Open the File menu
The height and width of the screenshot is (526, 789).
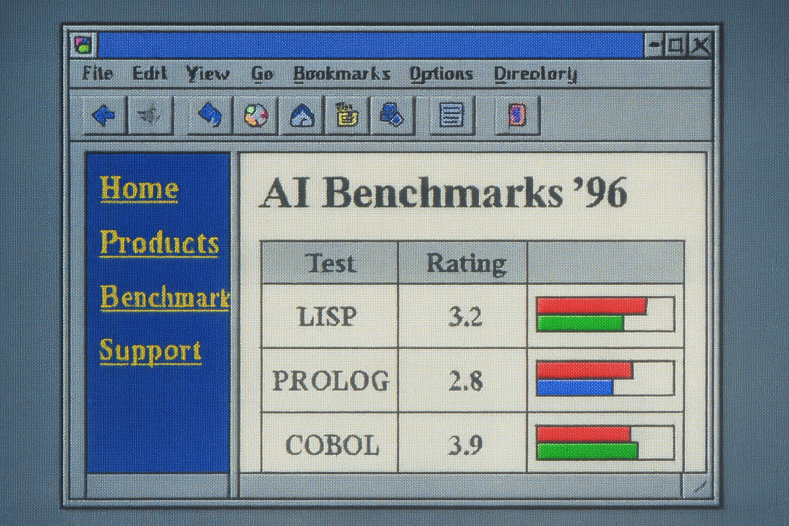tap(97, 73)
